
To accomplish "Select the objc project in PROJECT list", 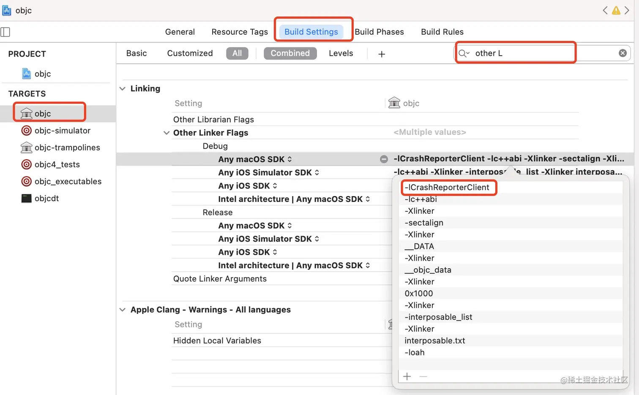I will (x=36, y=74).
